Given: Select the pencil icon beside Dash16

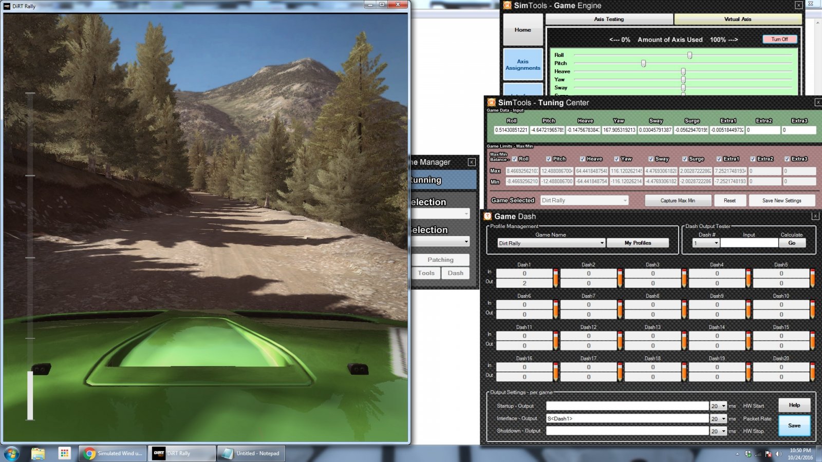Looking at the screenshot, I should [x=556, y=372].
